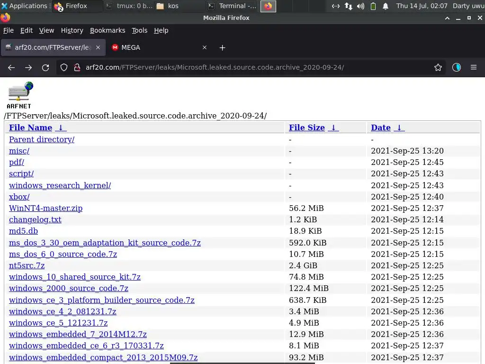Open the History menu
This screenshot has width=485, height=364.
[72, 30]
